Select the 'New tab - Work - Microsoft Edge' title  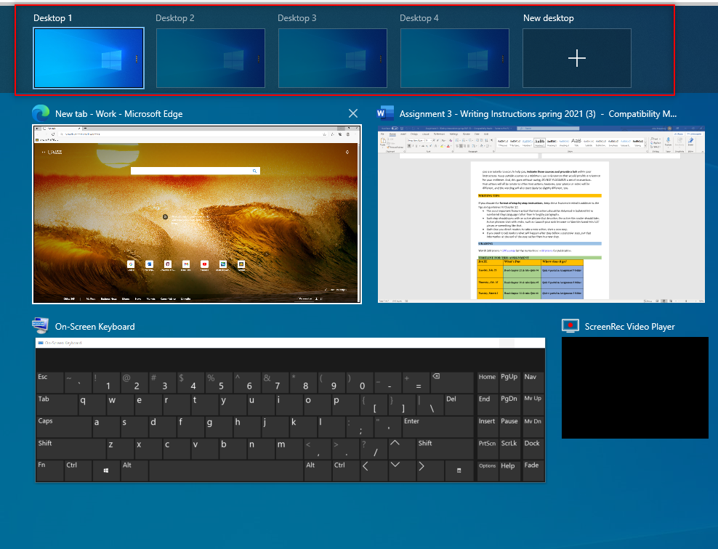pyautogui.click(x=119, y=114)
